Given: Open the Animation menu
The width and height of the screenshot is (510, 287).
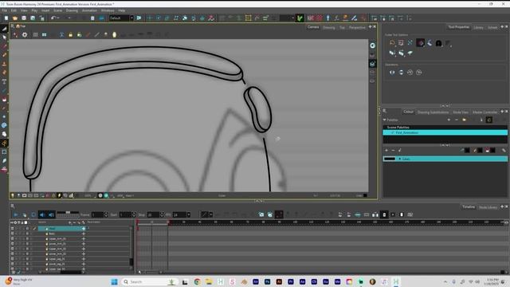Looking at the screenshot, I should pos(89,10).
